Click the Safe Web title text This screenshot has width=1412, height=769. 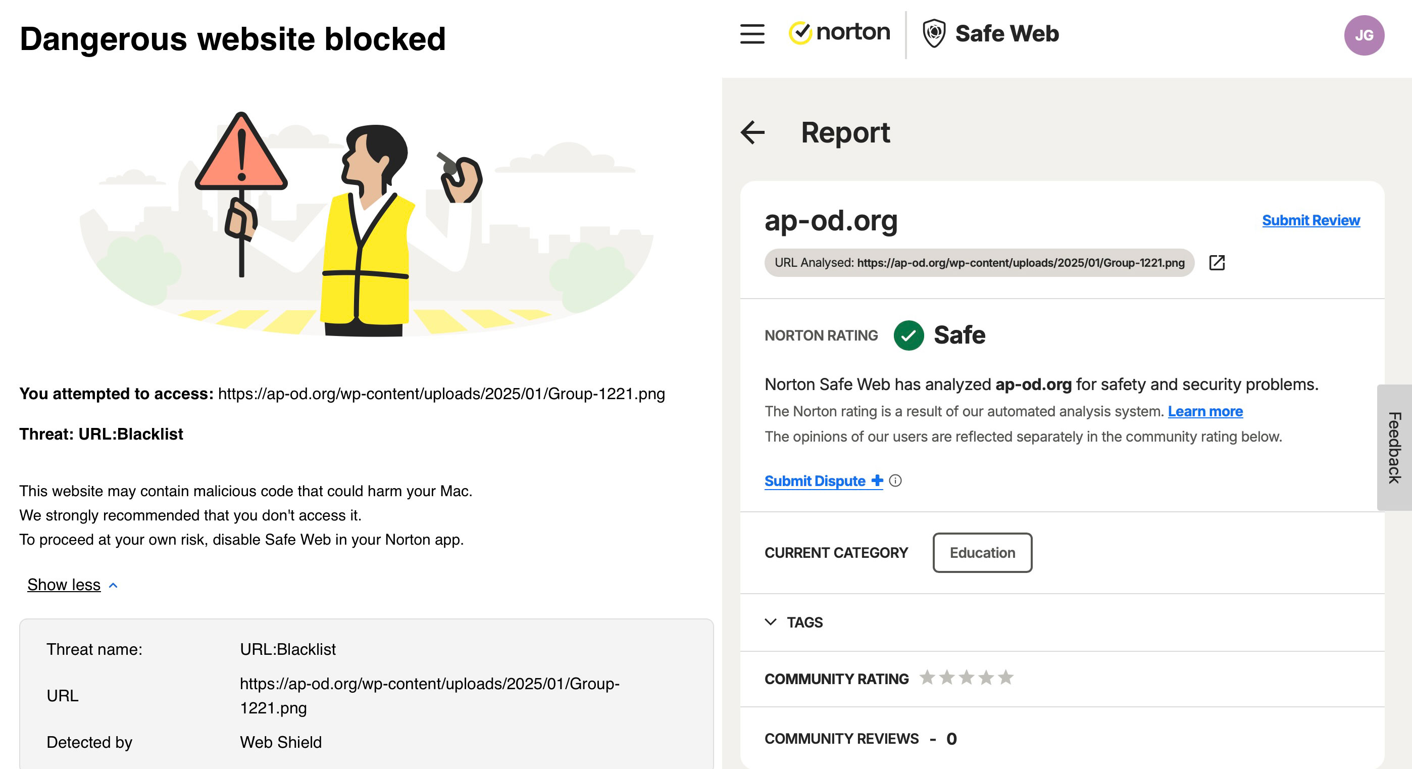pyautogui.click(x=1006, y=34)
